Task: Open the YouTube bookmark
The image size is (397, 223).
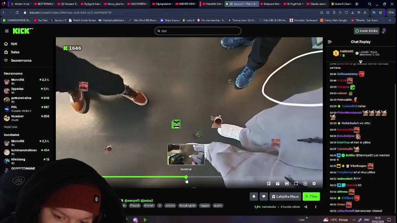Action: [40, 20]
